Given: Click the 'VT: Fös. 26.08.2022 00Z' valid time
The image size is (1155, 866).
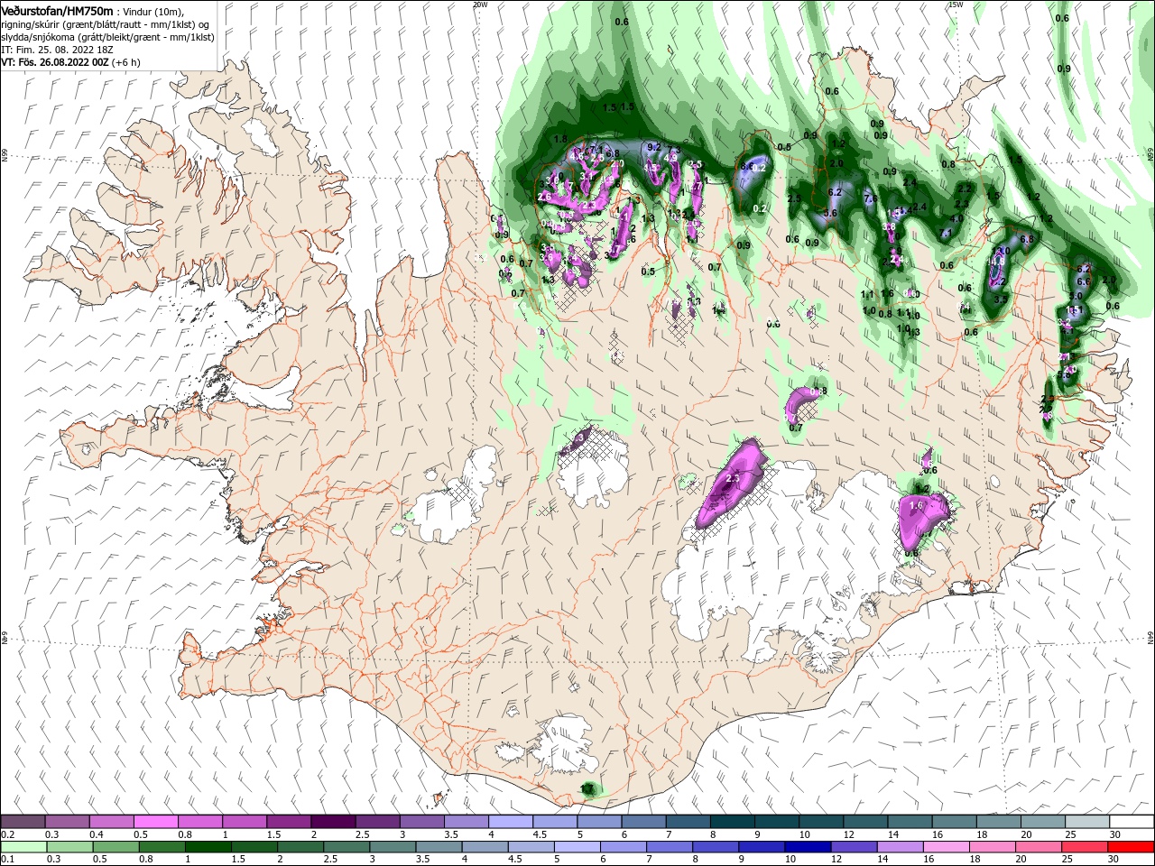Looking at the screenshot, I should coord(55,63).
